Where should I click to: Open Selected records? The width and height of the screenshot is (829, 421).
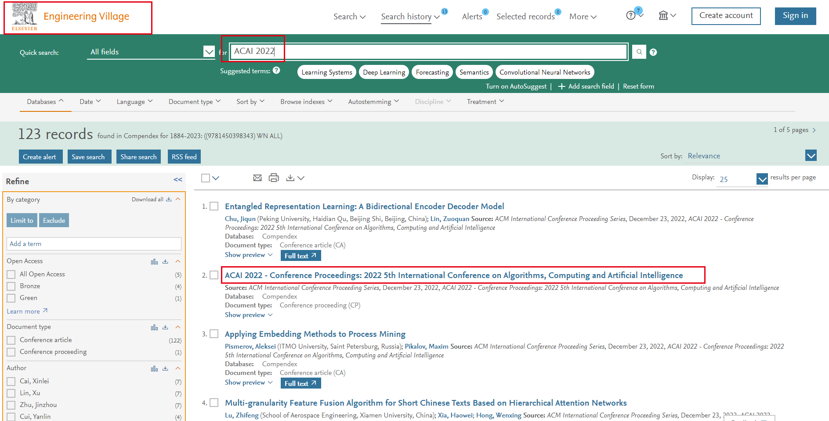525,17
